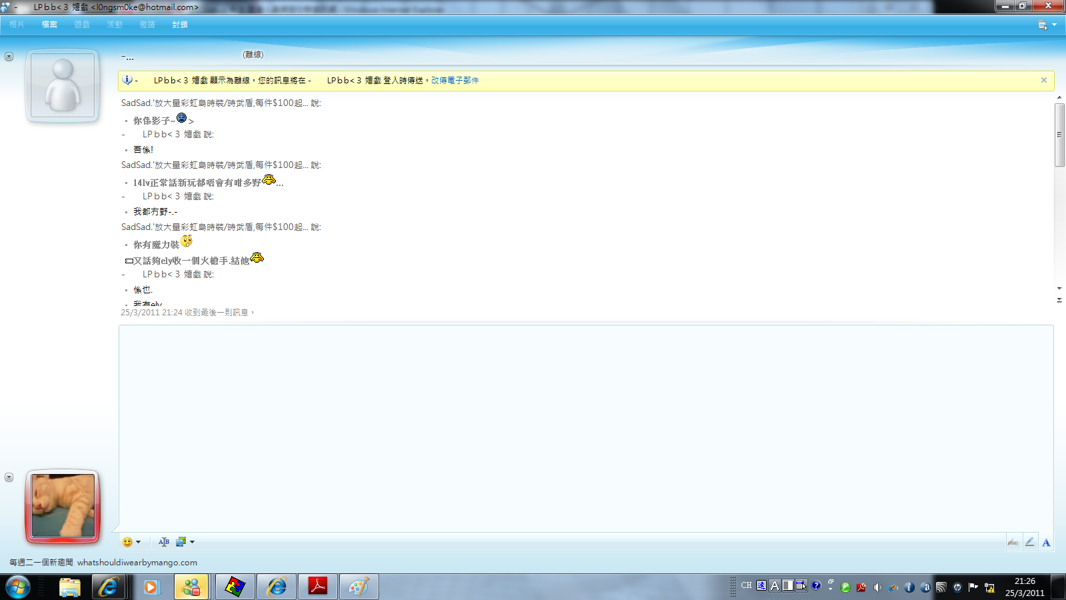Click the 改傳電子郵件 link
Viewport: 1066px width, 600px height.
click(x=455, y=81)
